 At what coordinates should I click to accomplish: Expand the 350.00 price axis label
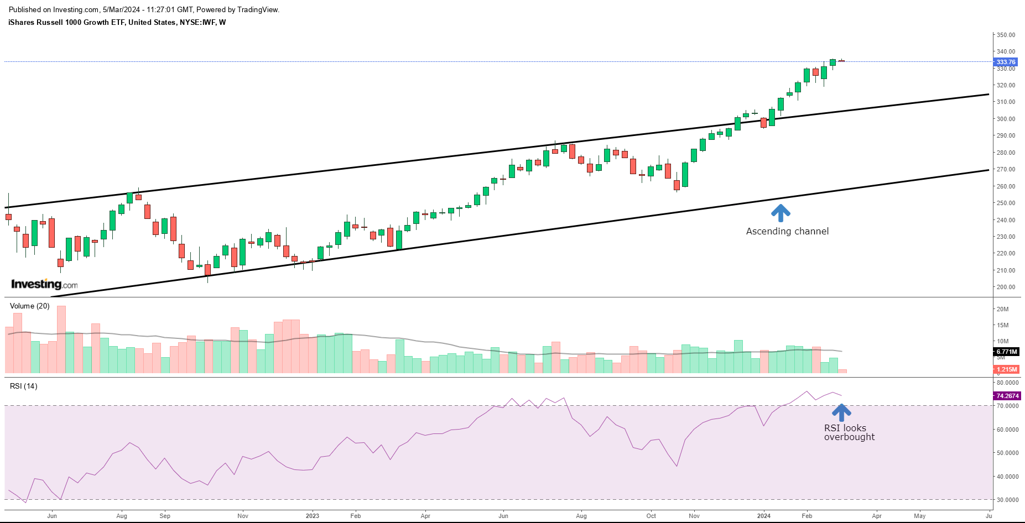(1007, 34)
